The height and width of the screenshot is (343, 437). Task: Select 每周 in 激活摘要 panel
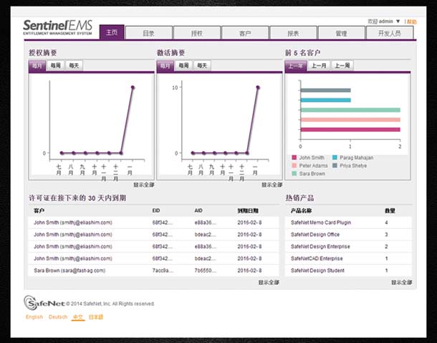[x=183, y=65]
